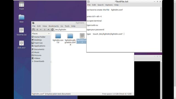Select the click.ascr desktop file
This screenshot has width=176, height=99.
tap(21, 45)
